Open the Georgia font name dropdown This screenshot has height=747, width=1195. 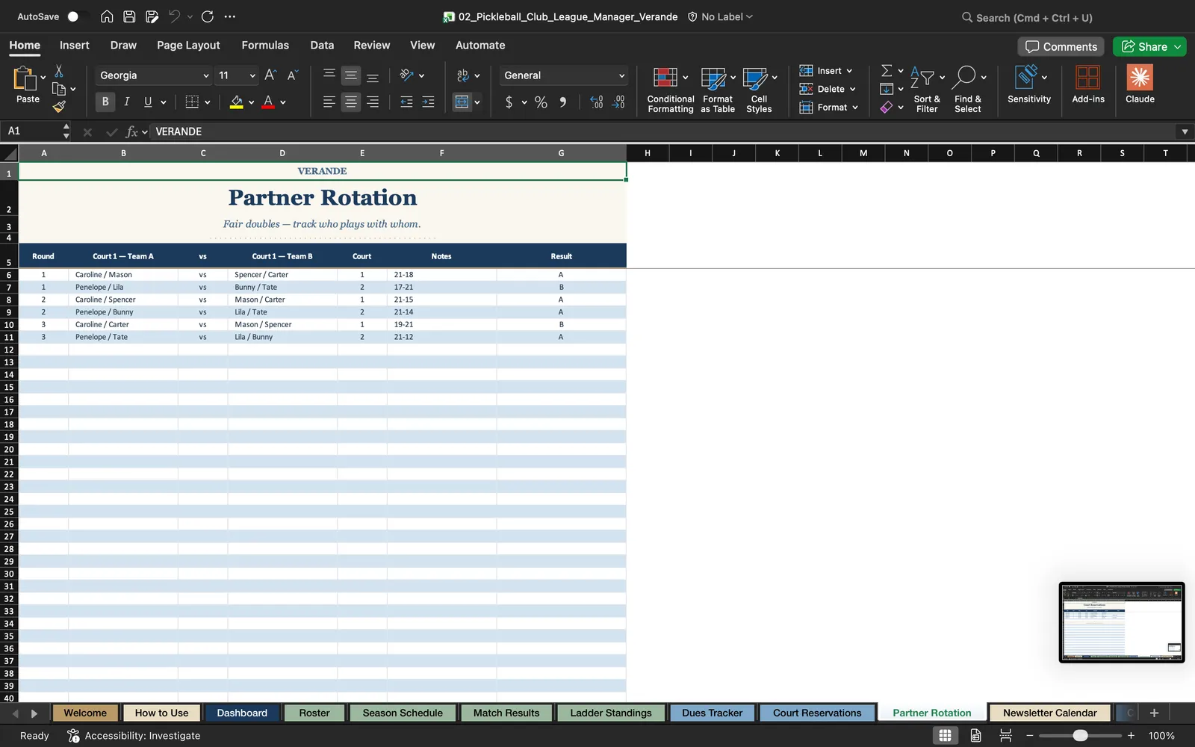[x=206, y=75]
